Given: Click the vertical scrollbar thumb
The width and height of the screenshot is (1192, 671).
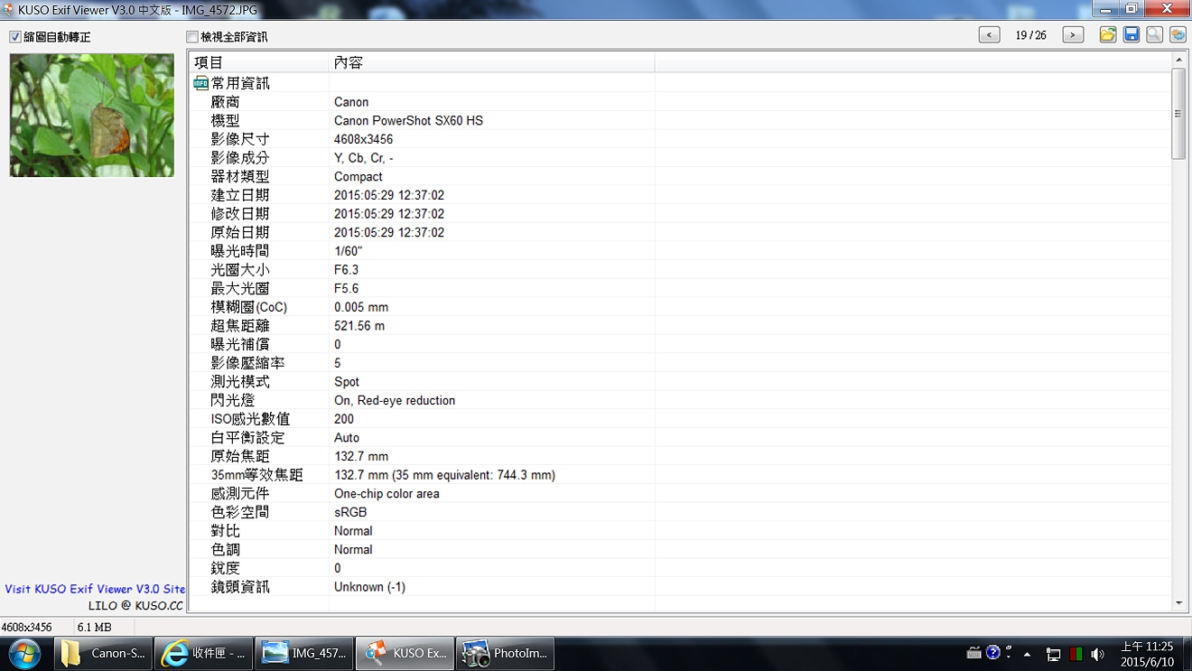Looking at the screenshot, I should click(x=1178, y=114).
